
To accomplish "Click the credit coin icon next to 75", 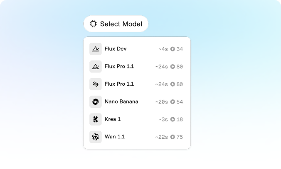I will tap(173, 137).
